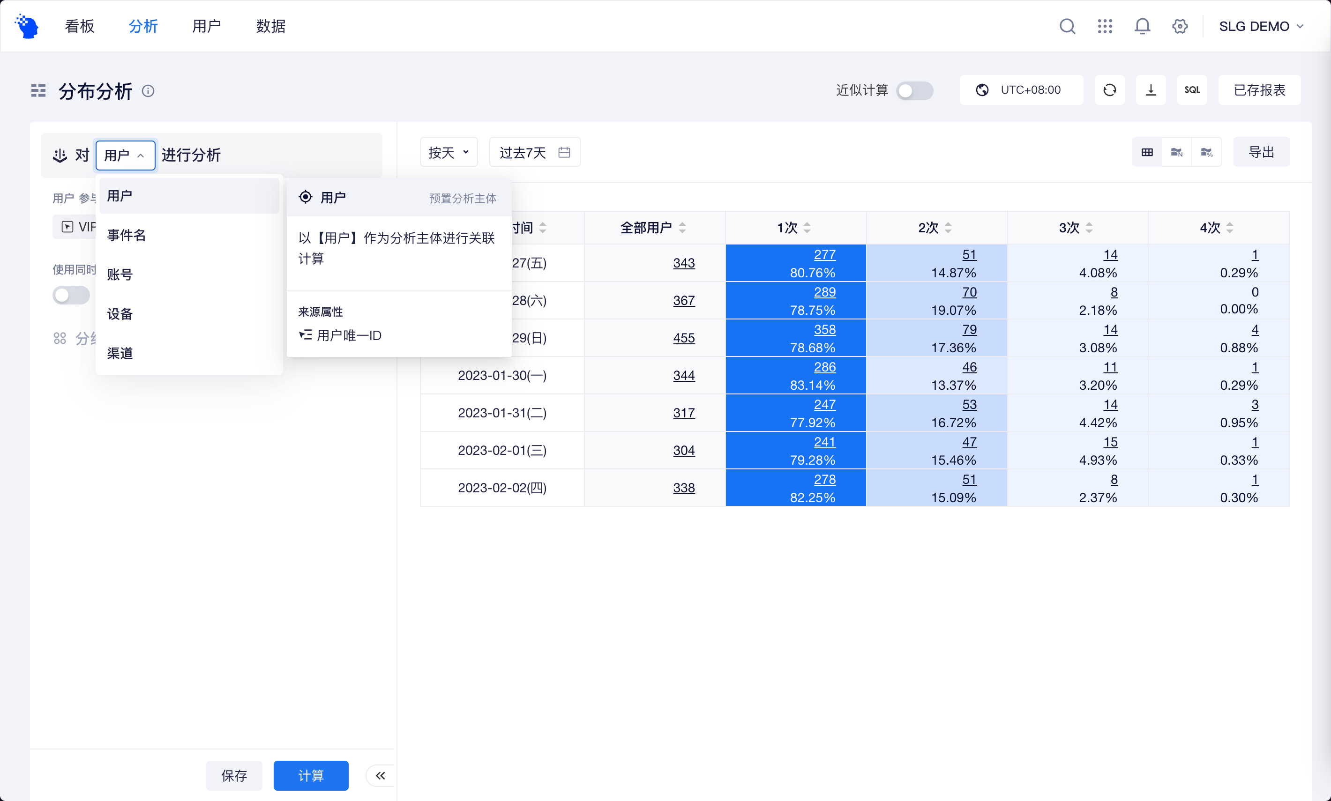Click 1次 value link 278
This screenshot has width=1331, height=801.
824,479
